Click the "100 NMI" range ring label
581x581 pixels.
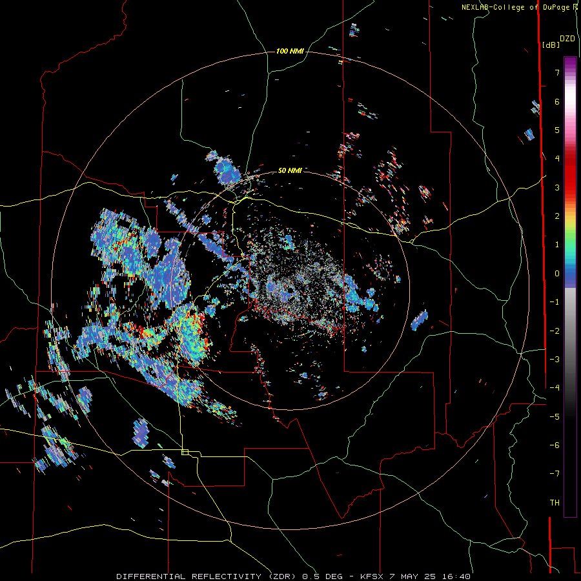290,51
